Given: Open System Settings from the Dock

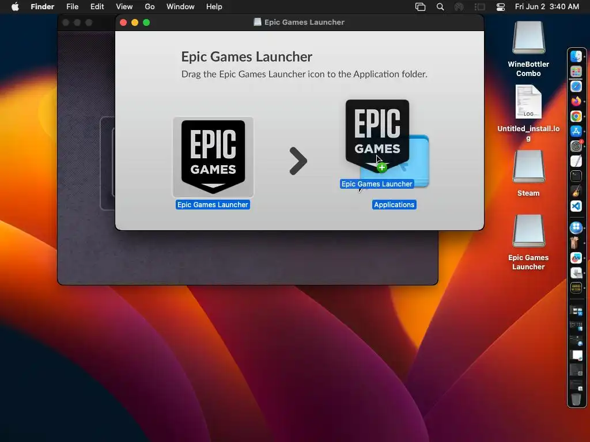Looking at the screenshot, I should 576,146.
